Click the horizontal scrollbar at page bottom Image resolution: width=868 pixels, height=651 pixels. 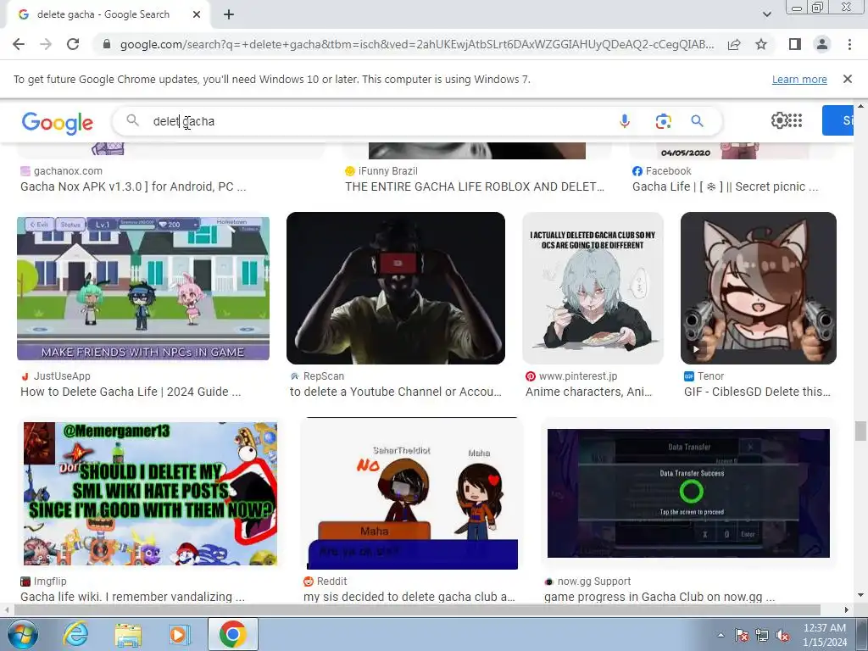[x=417, y=610]
